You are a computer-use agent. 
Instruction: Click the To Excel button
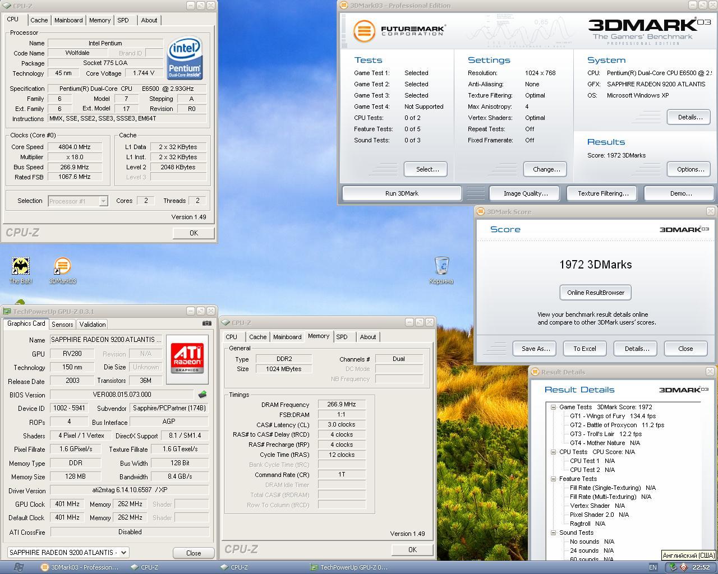(584, 349)
